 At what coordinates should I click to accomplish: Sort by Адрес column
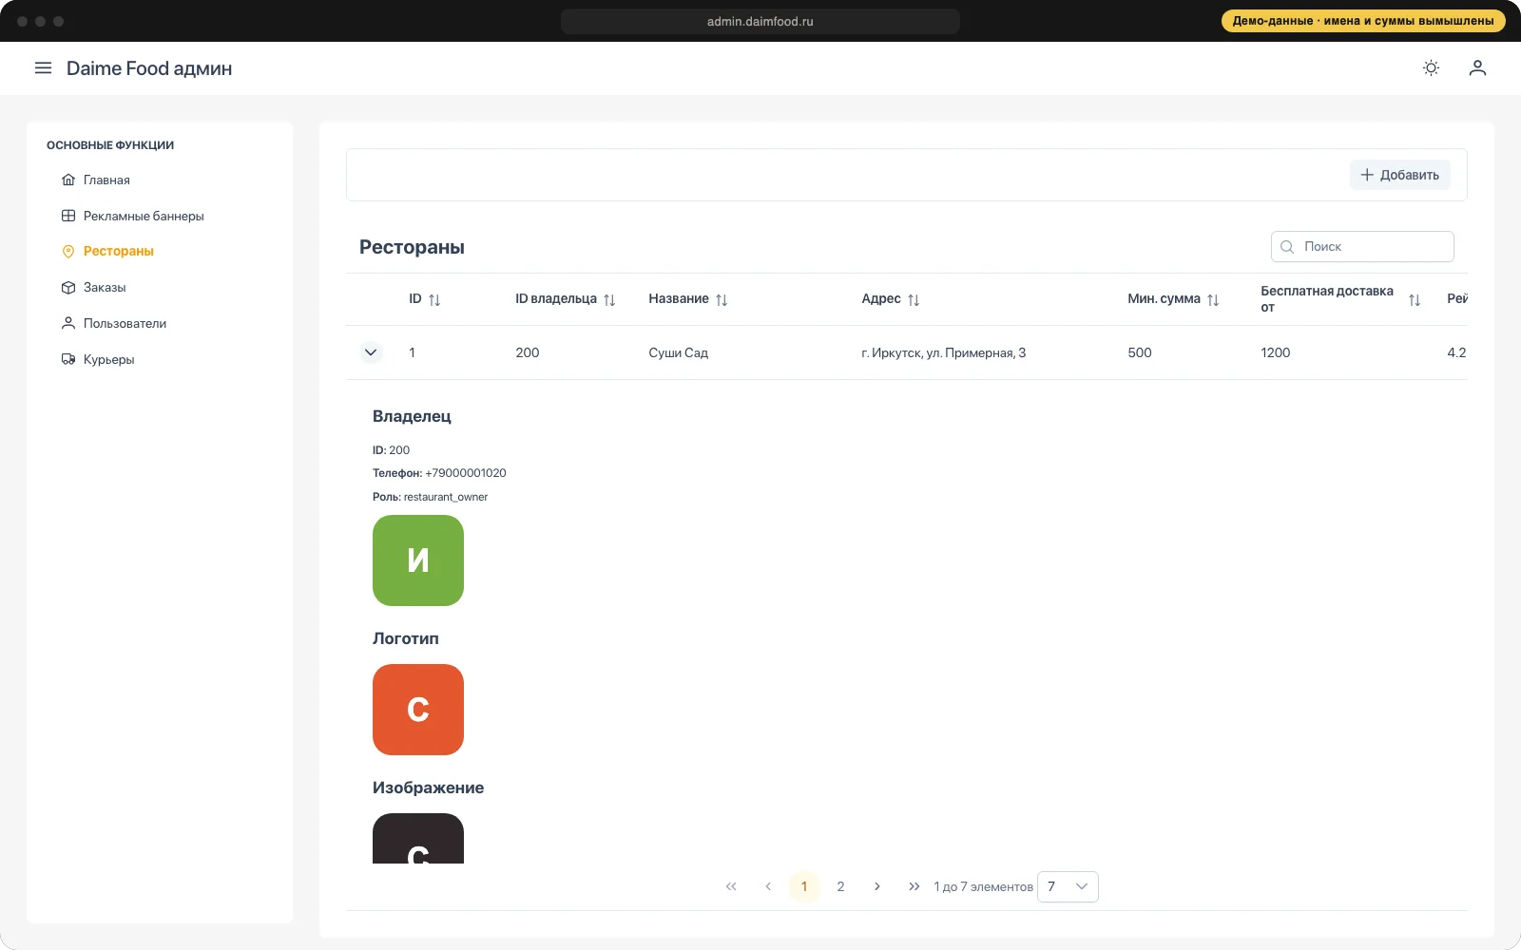914,300
